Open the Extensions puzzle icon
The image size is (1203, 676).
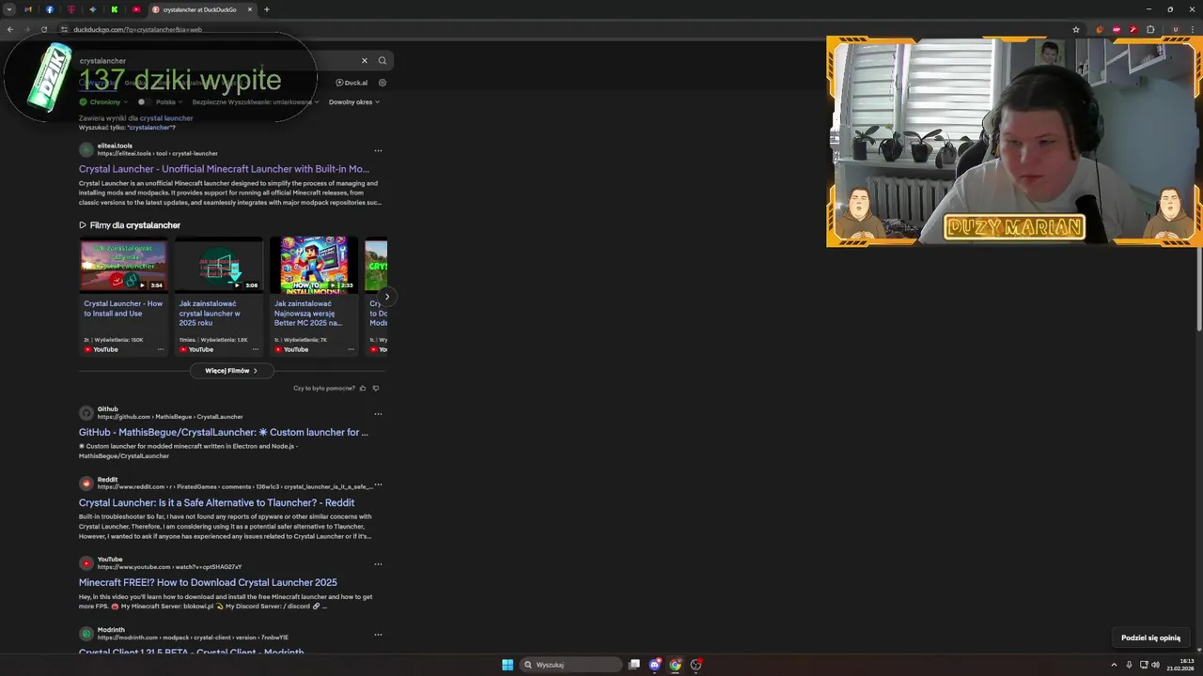(x=1150, y=29)
